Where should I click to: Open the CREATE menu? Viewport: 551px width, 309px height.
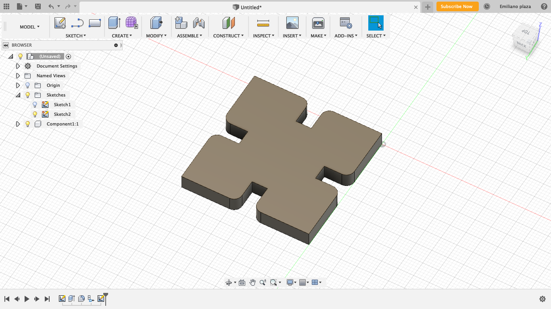tap(122, 36)
